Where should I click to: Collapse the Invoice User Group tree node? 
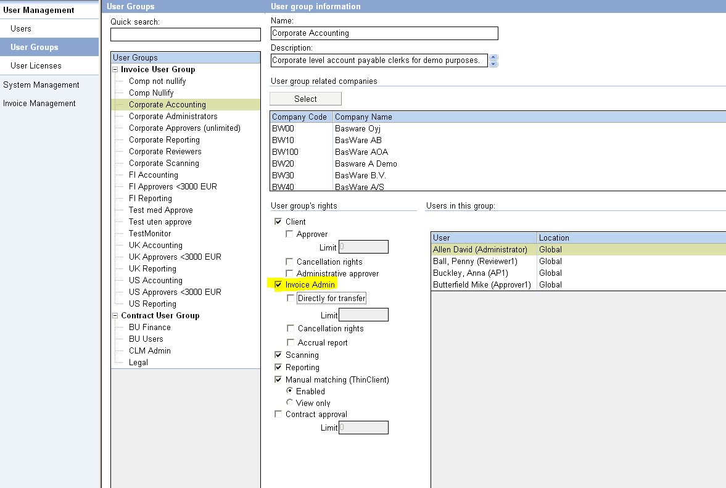pos(115,70)
